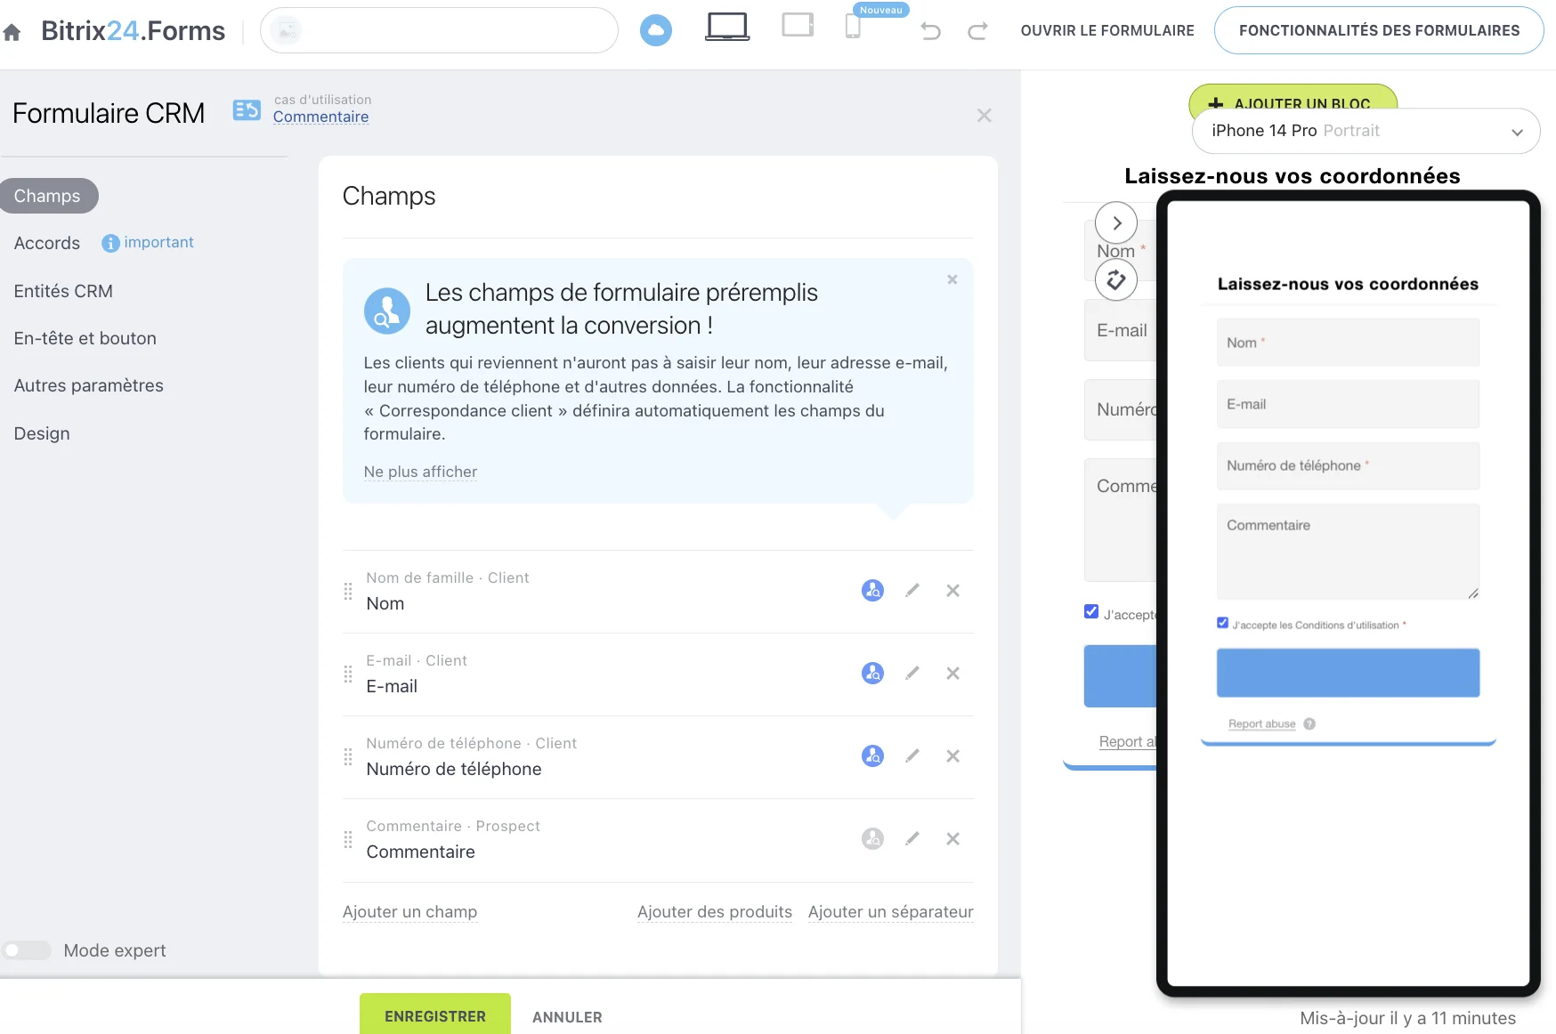Image resolution: width=1556 pixels, height=1034 pixels.
Task: Edit the E-mail field with pencil icon
Action: [x=912, y=673]
